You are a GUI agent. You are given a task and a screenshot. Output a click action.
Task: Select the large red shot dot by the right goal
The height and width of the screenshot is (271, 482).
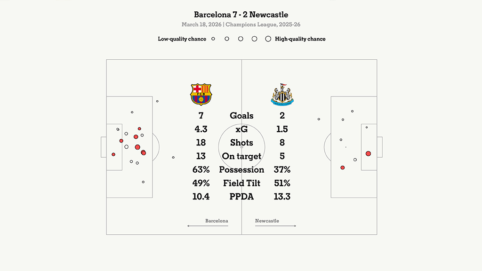click(x=368, y=153)
